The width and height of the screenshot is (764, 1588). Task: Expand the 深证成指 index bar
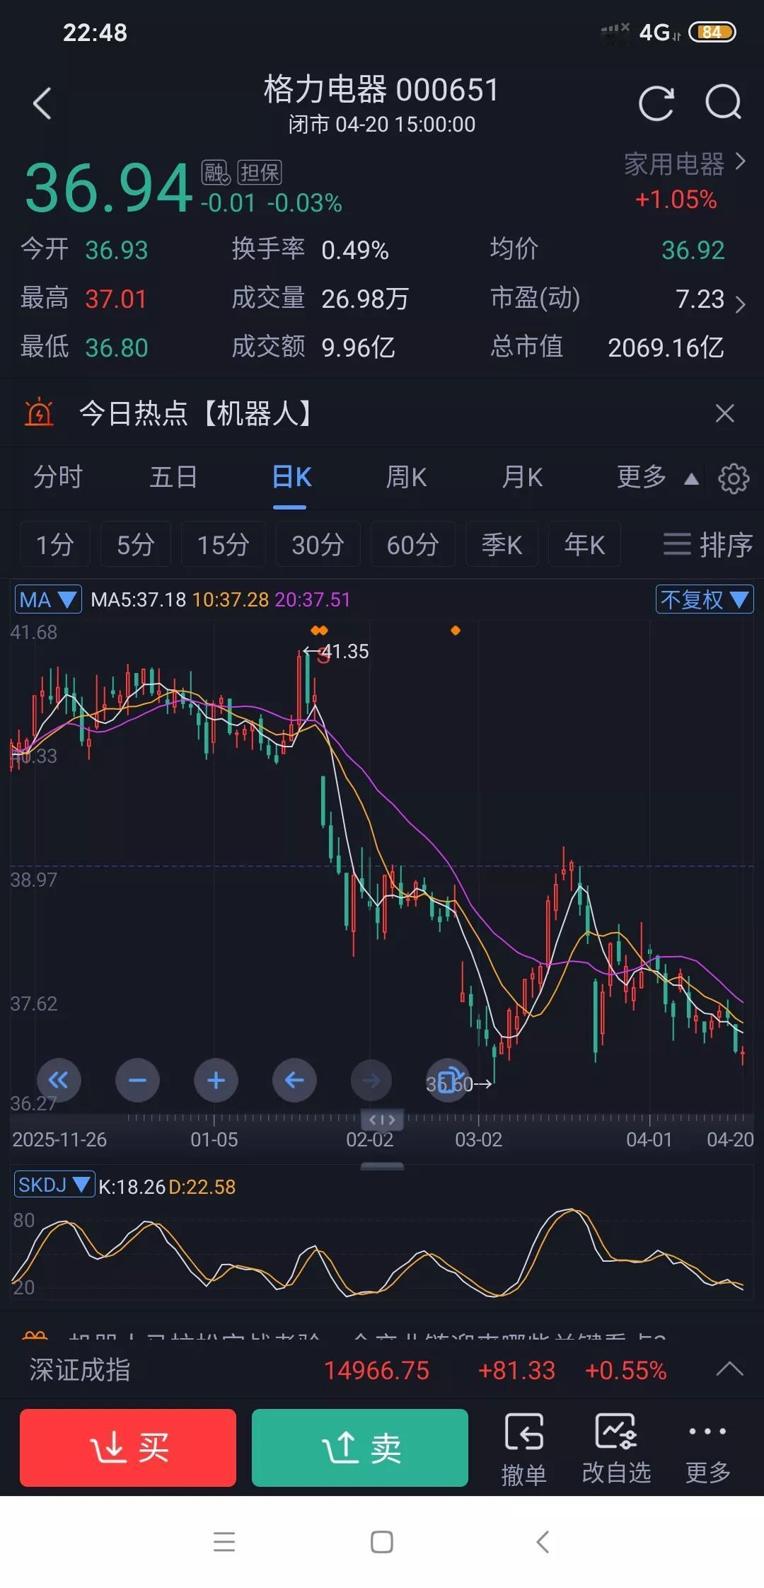click(730, 1369)
